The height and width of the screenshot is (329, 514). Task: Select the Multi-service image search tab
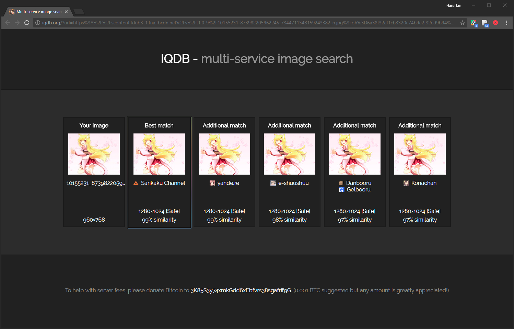coord(36,11)
